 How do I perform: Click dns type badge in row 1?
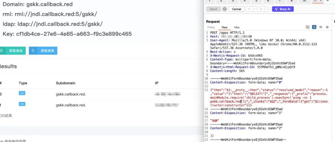[x=22, y=104]
